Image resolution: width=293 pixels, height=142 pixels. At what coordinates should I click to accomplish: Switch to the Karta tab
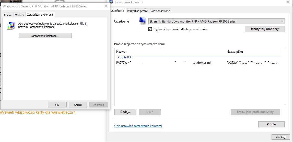(7, 15)
